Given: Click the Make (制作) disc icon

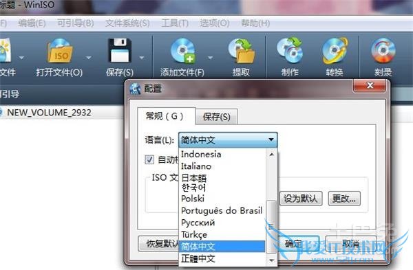Looking at the screenshot, I should pyautogui.click(x=290, y=50).
